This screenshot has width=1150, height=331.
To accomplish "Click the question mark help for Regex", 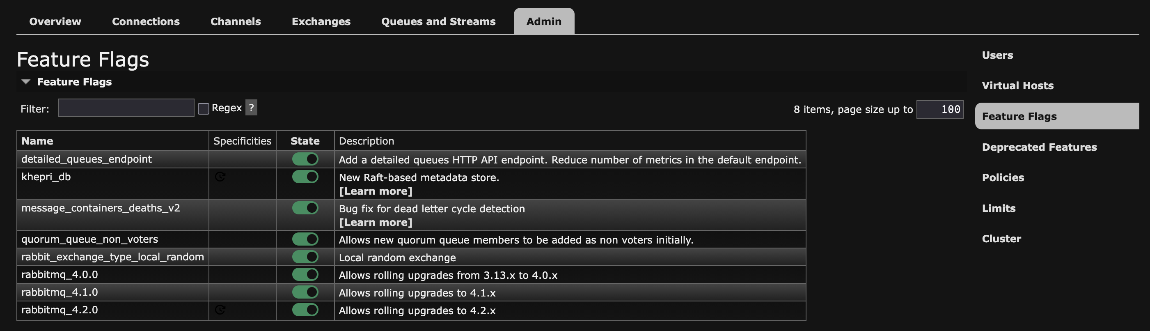I will 251,108.
